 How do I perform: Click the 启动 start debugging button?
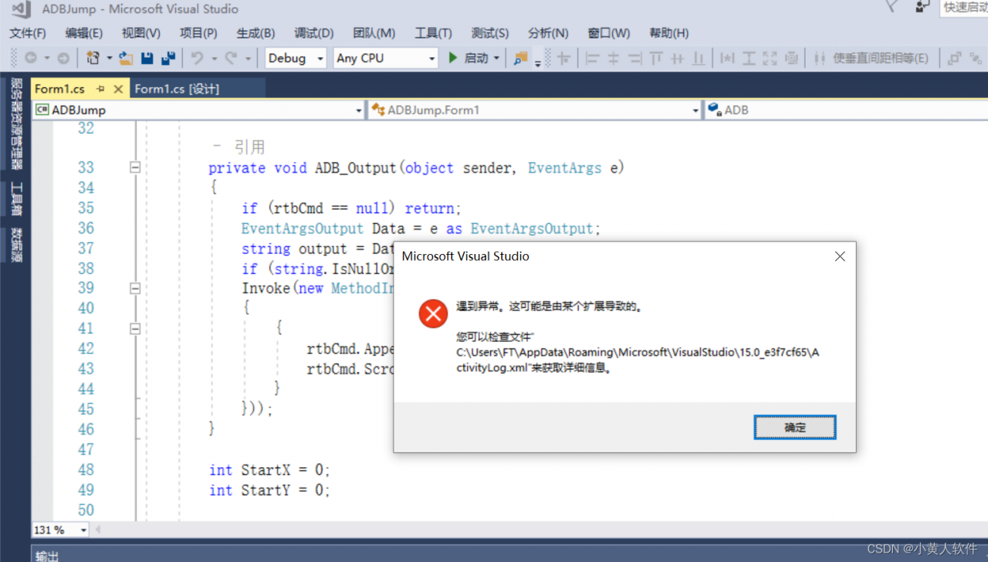coord(469,58)
